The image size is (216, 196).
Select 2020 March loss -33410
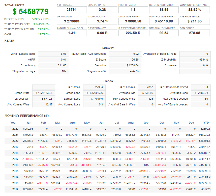point(58,141)
